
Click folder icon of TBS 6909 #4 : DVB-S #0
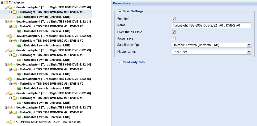[x=15, y=69]
